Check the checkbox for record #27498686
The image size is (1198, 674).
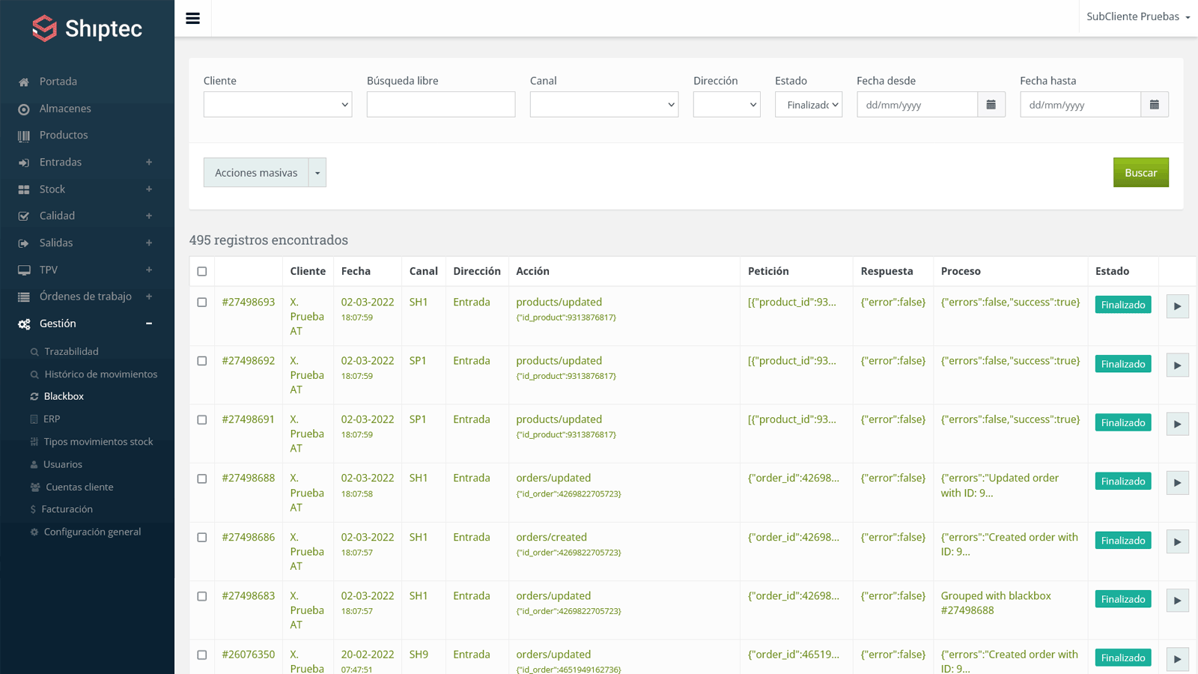click(202, 538)
